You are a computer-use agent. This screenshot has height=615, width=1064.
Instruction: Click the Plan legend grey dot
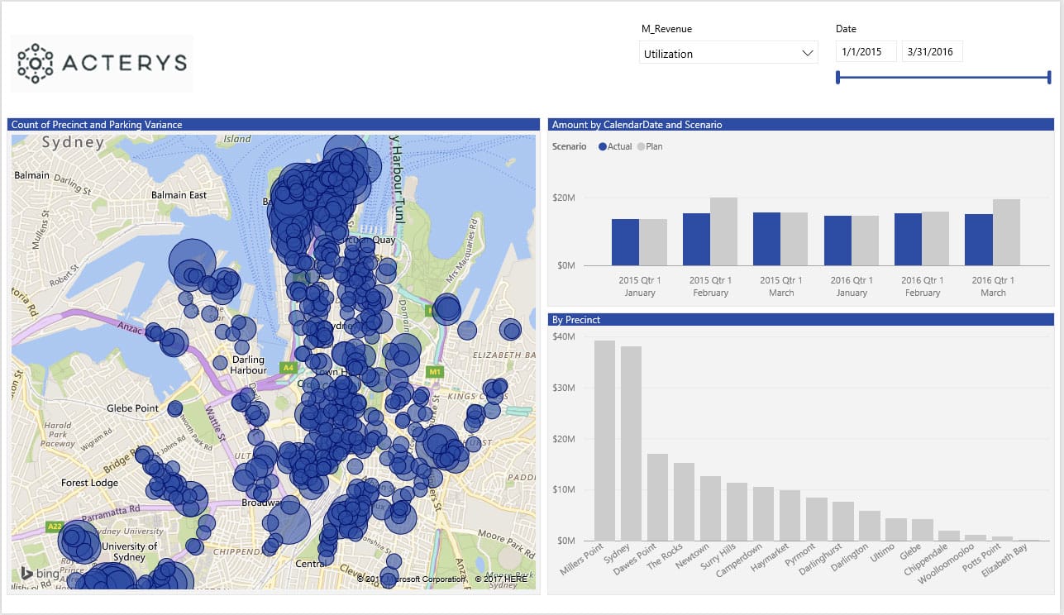tap(641, 147)
